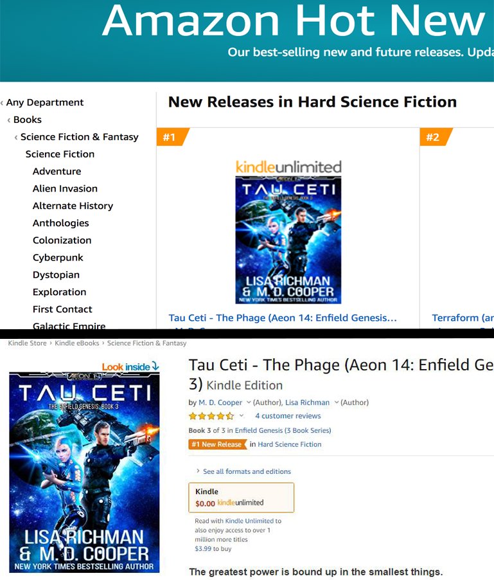Expand the Lisa Richman author dropdown

[x=337, y=402]
